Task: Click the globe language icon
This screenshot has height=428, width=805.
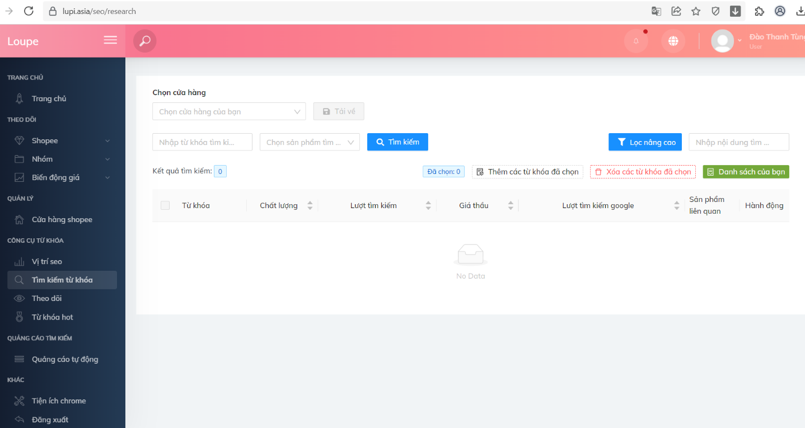Action: (673, 41)
